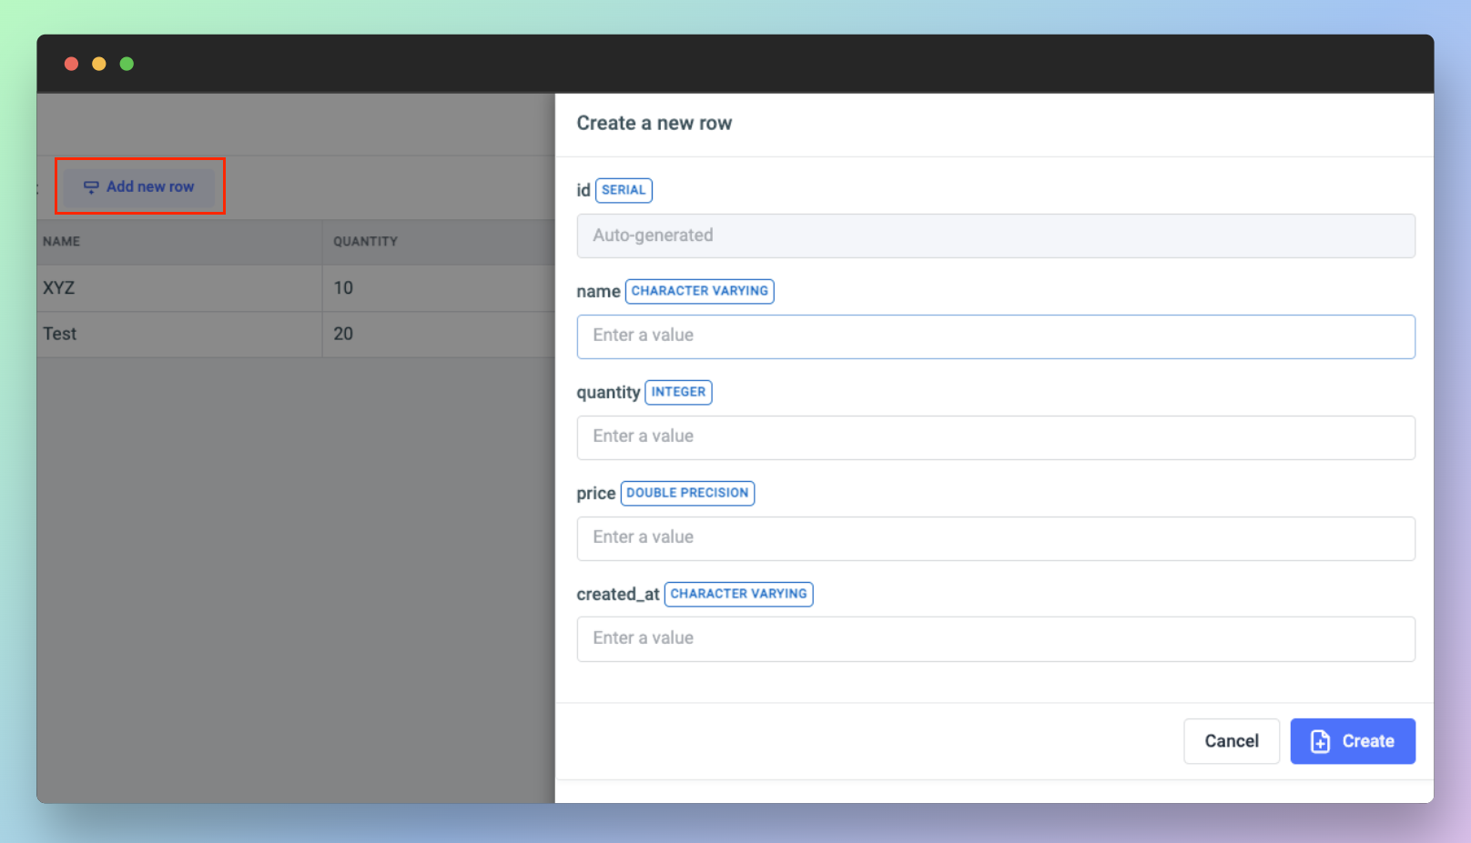
Task: Click the QUANTITY column header
Action: tap(365, 242)
